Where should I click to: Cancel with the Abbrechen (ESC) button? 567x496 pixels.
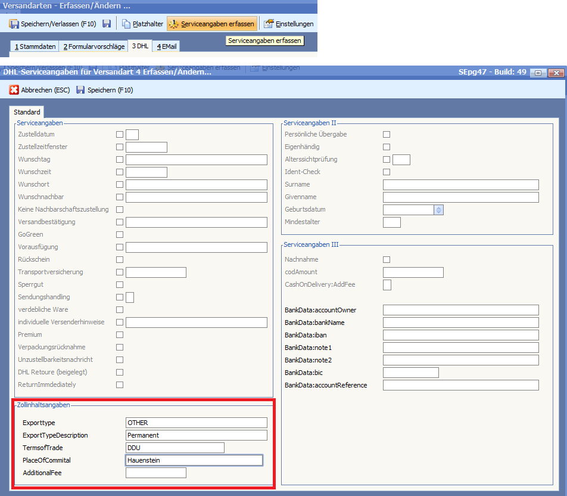40,90
